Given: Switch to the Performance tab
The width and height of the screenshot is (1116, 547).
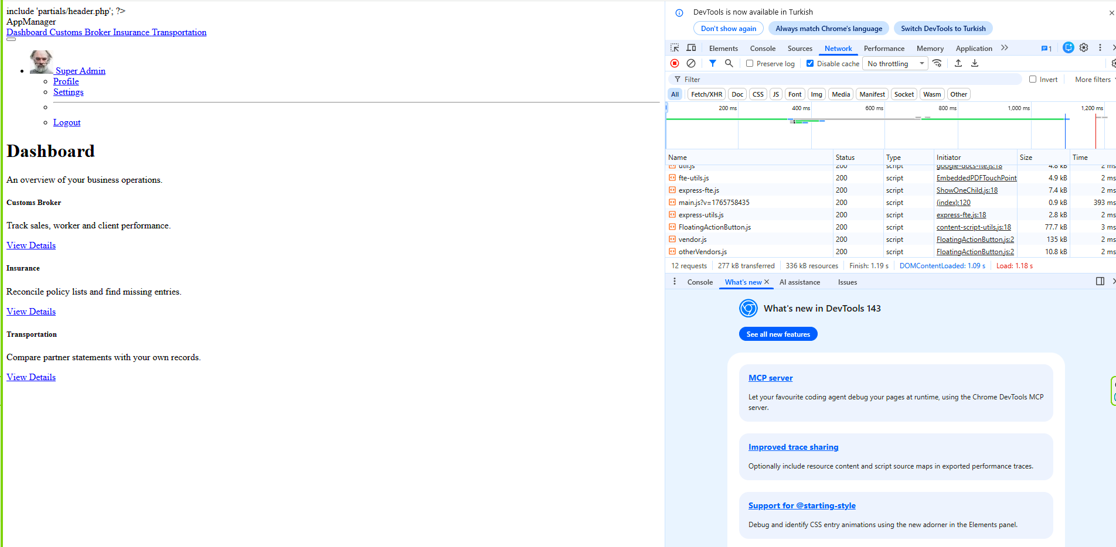Looking at the screenshot, I should click(884, 49).
